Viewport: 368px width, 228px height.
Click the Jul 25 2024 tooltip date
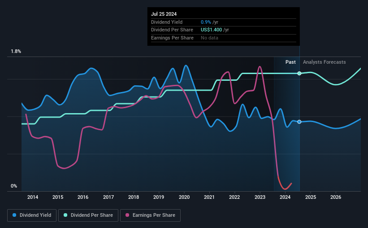tap(164, 14)
